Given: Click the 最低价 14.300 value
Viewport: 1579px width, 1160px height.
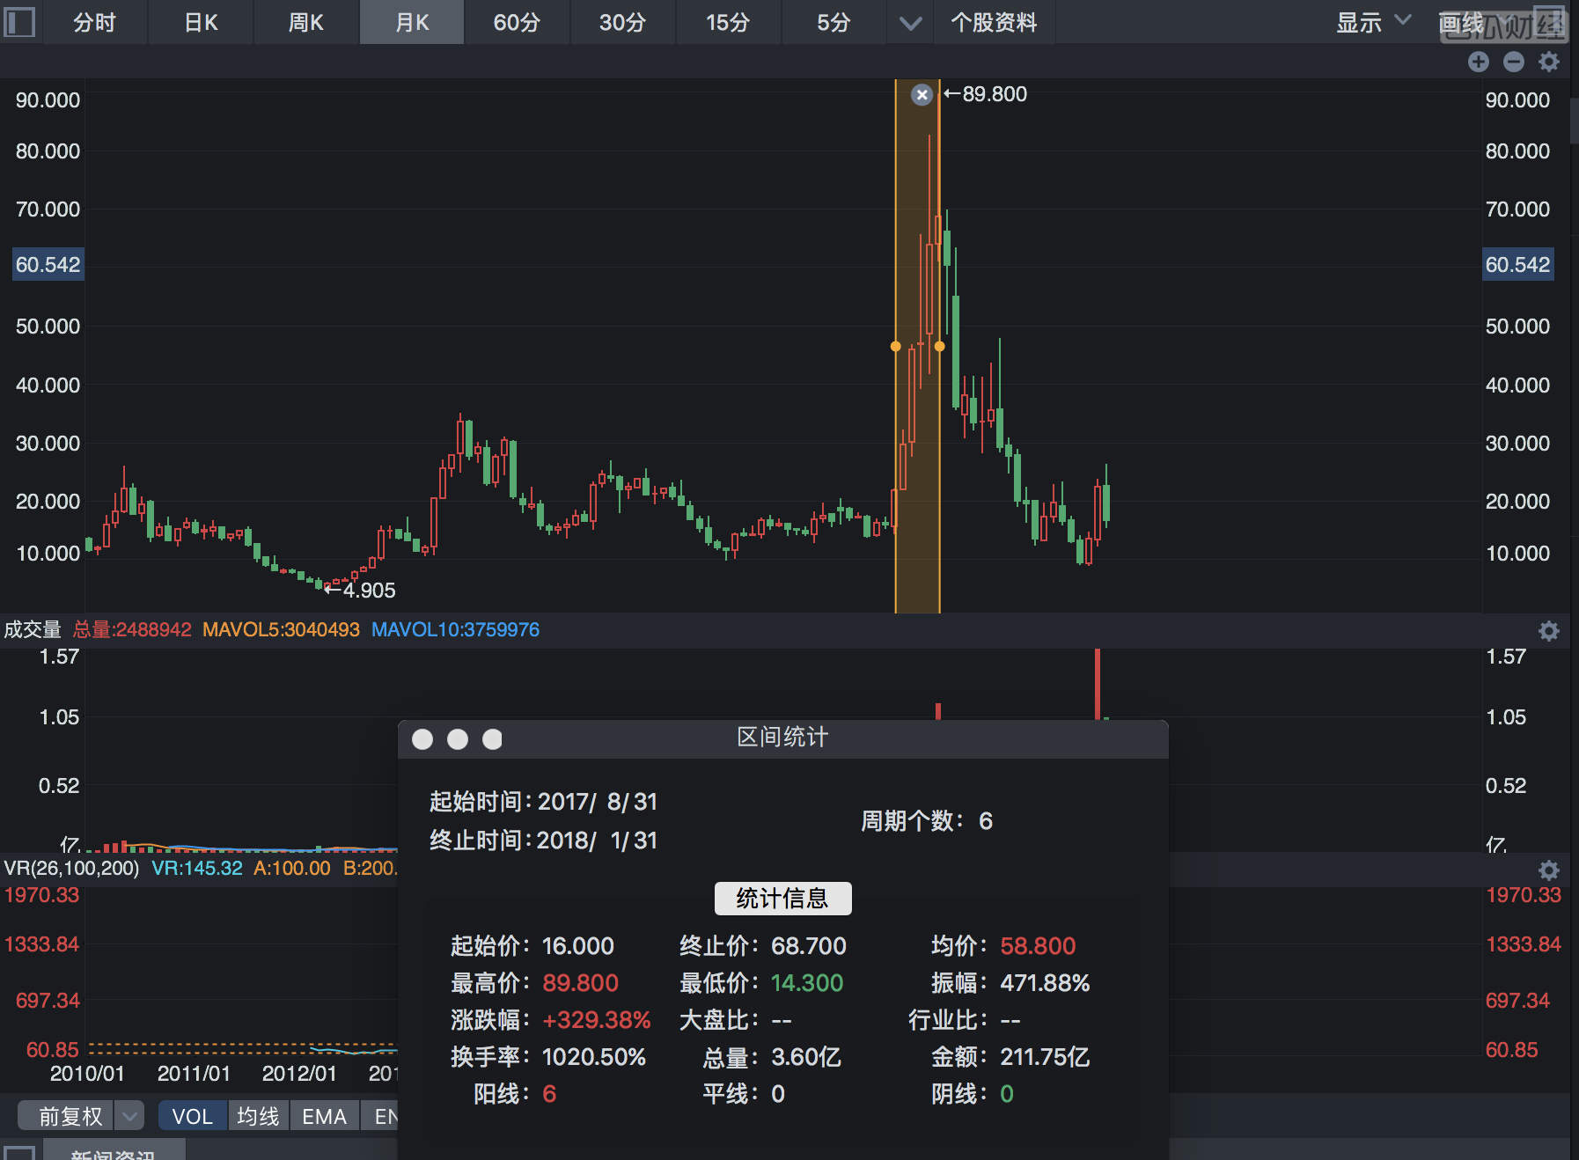Looking at the screenshot, I should point(807,983).
